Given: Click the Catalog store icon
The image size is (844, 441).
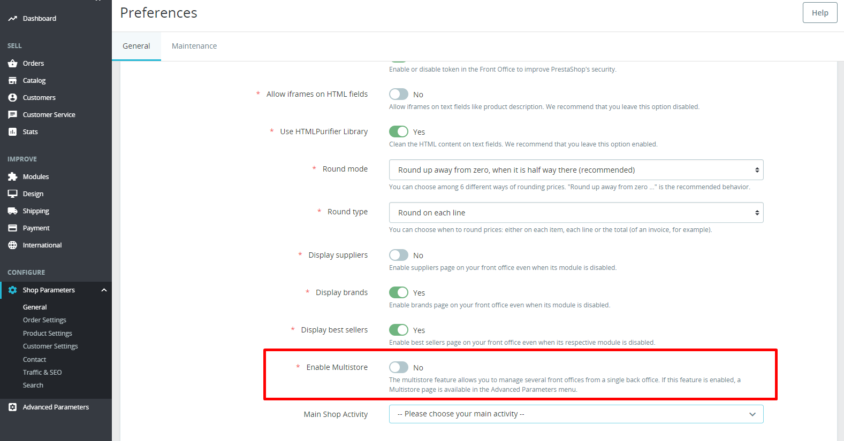Looking at the screenshot, I should [12, 81].
